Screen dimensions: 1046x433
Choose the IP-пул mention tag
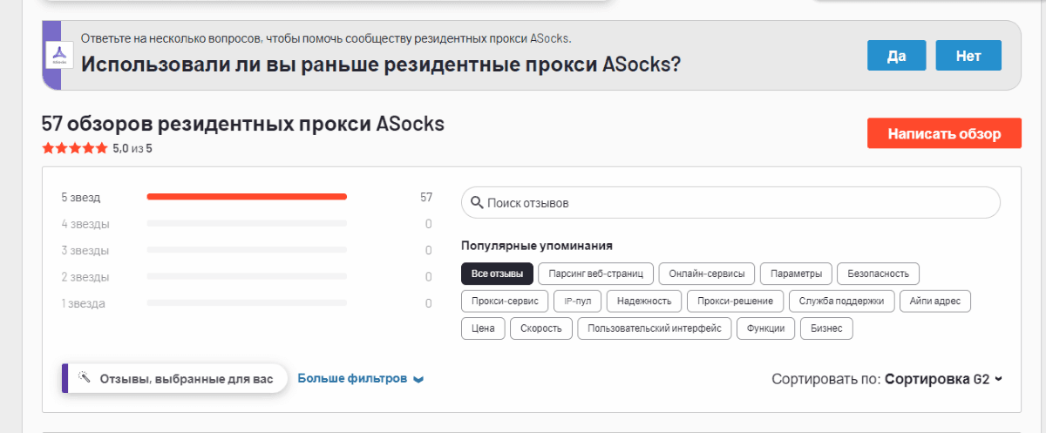tap(578, 301)
